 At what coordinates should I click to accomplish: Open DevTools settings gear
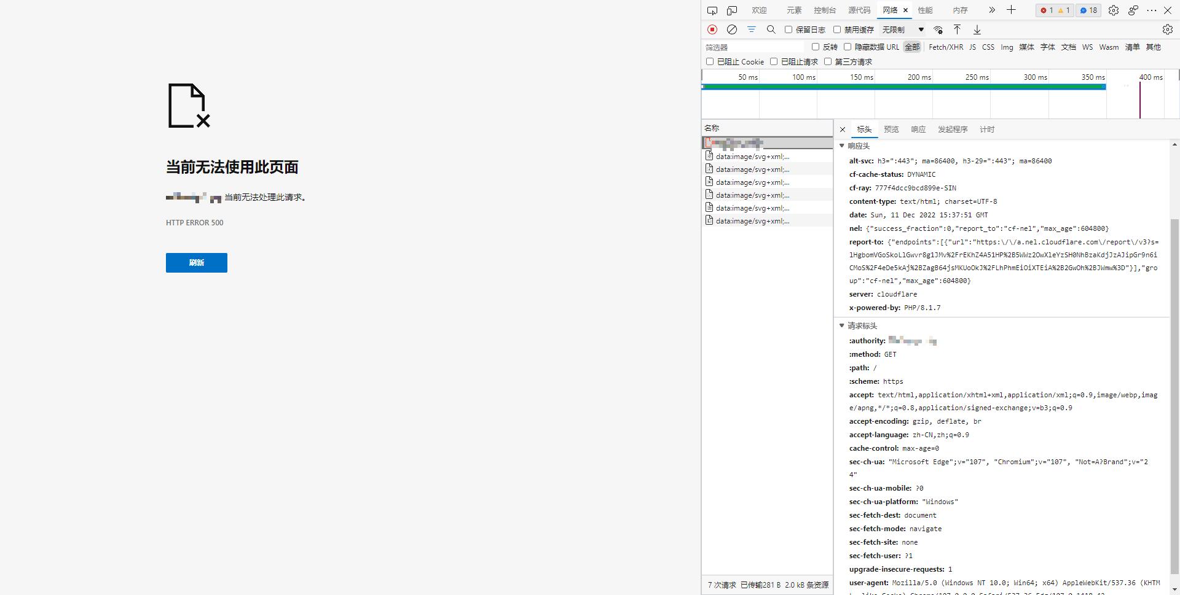tap(1114, 10)
